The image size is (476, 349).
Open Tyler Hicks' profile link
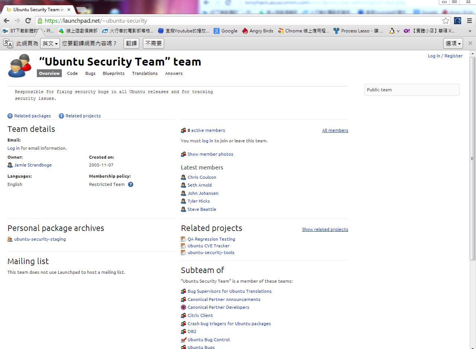pos(199,201)
